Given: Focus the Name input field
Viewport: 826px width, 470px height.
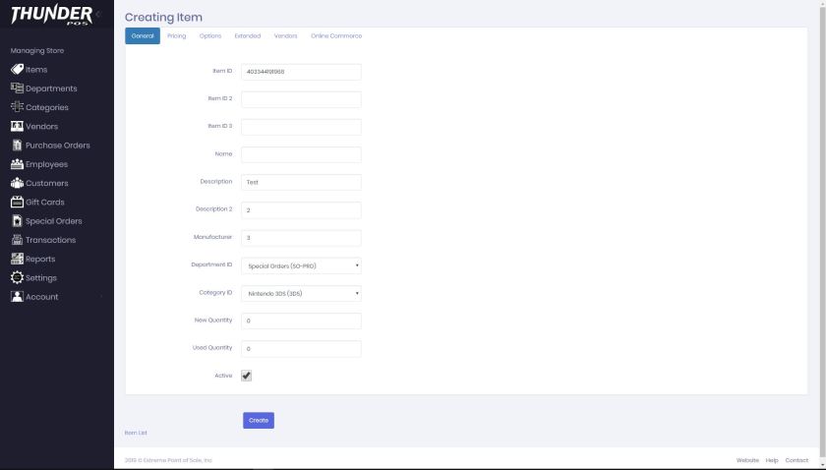Looking at the screenshot, I should tap(301, 155).
